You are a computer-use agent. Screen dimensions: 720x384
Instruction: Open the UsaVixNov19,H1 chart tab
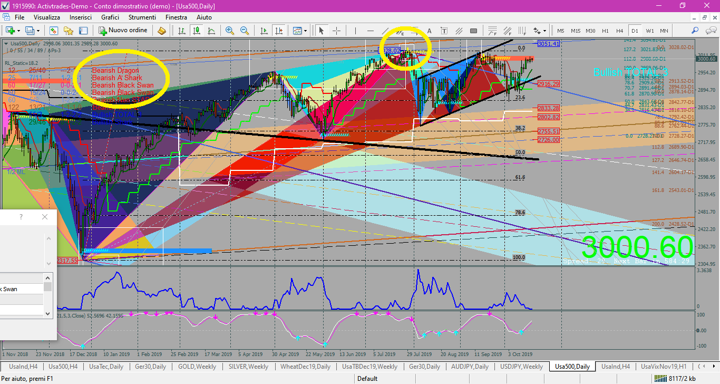tap(664, 366)
